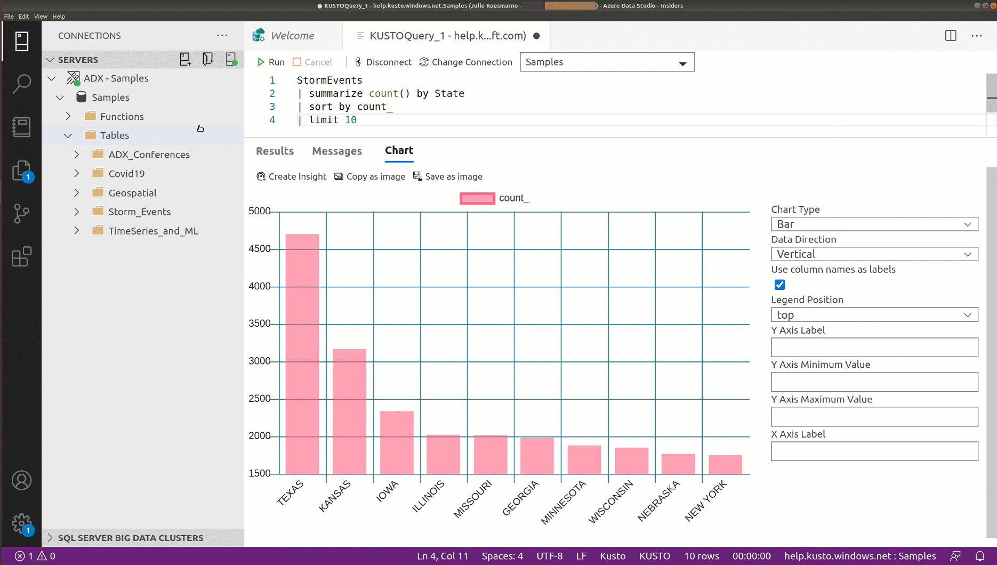Uncheck Use column names as labels
The height and width of the screenshot is (565, 997).
point(779,285)
